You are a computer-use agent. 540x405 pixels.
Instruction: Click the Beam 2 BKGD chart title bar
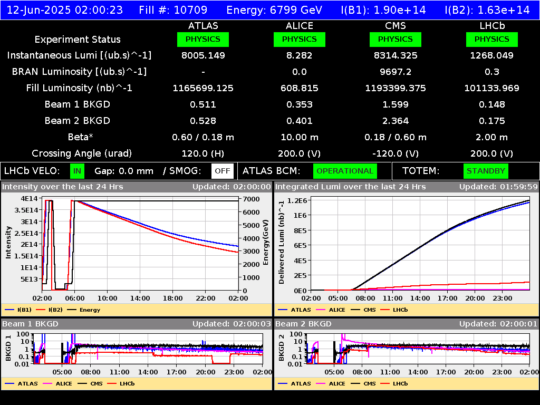click(x=407, y=324)
